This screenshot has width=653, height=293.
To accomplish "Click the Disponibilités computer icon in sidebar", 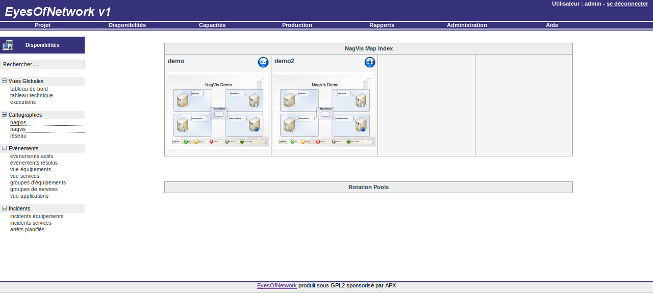I will click(8, 45).
